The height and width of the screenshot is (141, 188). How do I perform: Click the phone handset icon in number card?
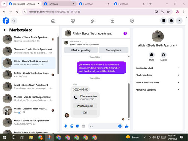(x=76, y=97)
